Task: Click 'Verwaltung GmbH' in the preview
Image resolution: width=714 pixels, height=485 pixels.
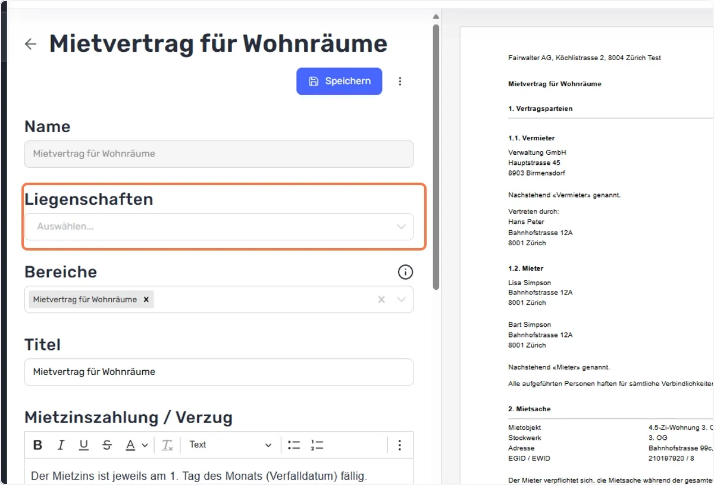Action: pos(537,152)
